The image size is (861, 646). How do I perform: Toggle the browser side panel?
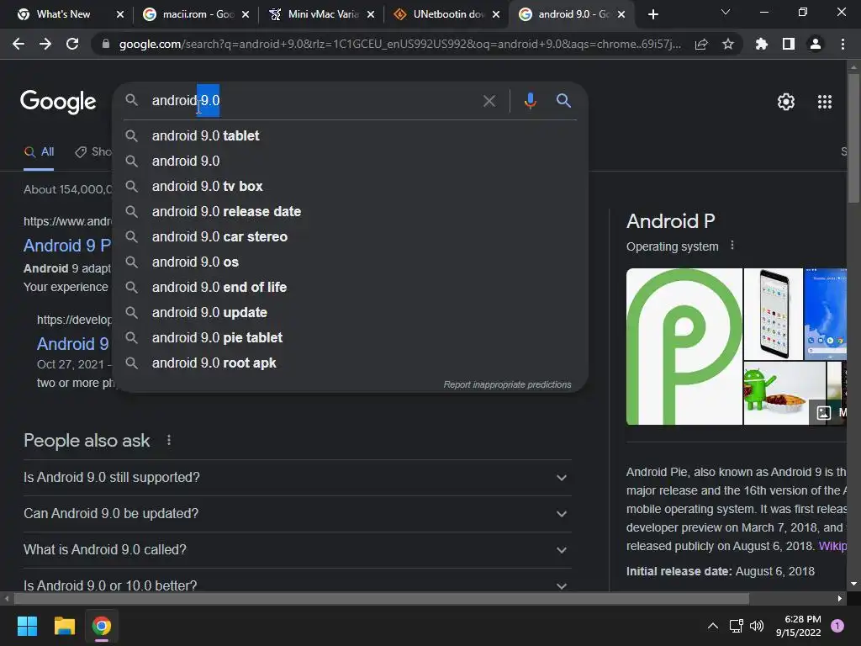pyautogui.click(x=789, y=44)
